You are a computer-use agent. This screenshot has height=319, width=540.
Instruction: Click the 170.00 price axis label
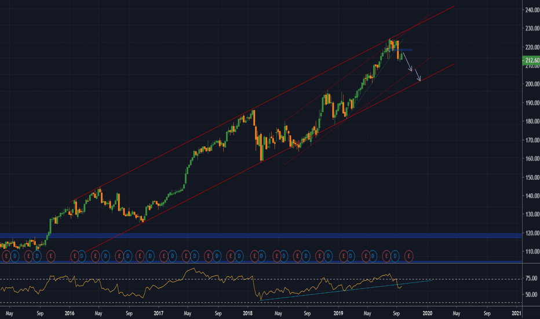pos(532,140)
